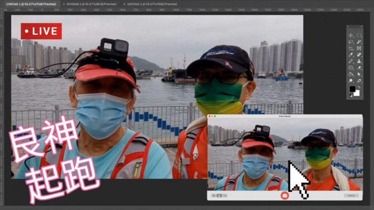Open the black foreground color swatch
Image resolution: width=374 pixels, height=210 pixels.
pyautogui.click(x=352, y=89)
